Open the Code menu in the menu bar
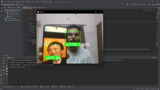Image resolution: width=160 pixels, height=90 pixels. (23, 2)
